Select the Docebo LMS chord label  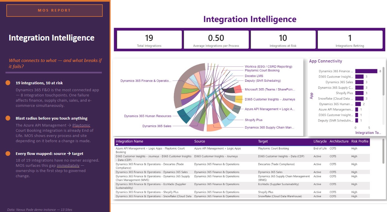pos(254,76)
